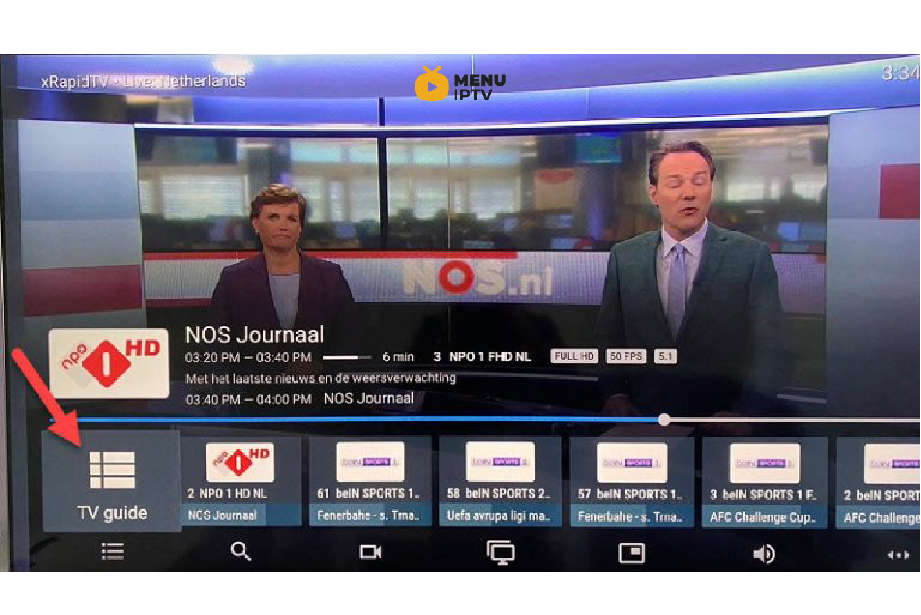
Task: Toggle the 5.1 audio badge
Action: pos(665,356)
